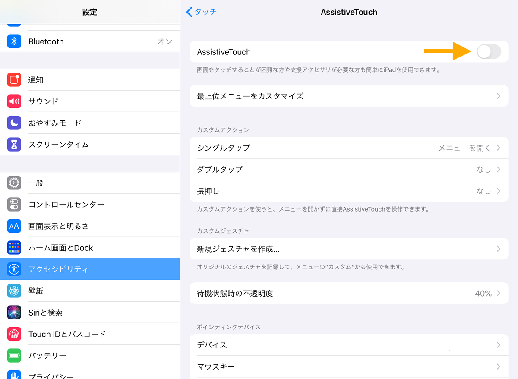The image size is (518, 379).
Task: Open Touch IDとパスコード label
Action: pyautogui.click(x=67, y=334)
